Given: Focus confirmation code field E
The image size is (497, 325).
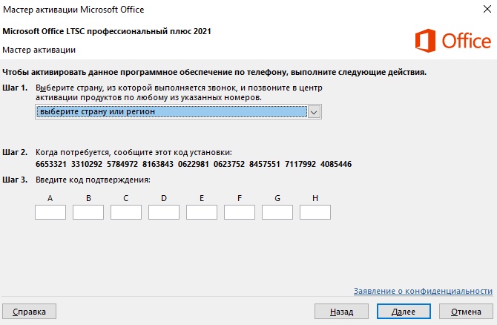Looking at the screenshot, I should [x=202, y=212].
